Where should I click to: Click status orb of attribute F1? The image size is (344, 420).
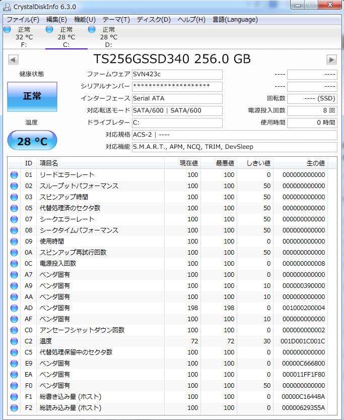(14, 397)
